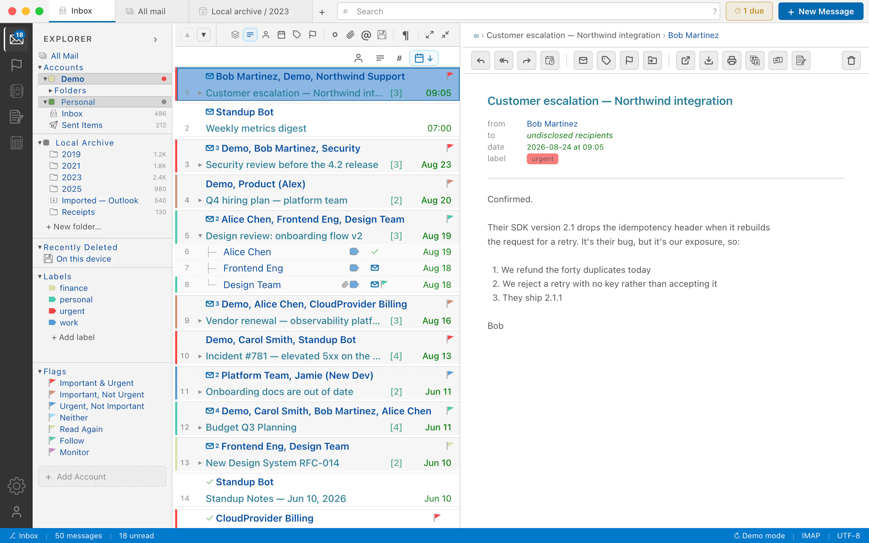The width and height of the screenshot is (869, 543).
Task: Set a flag in the reading pane toolbar
Action: (x=629, y=60)
